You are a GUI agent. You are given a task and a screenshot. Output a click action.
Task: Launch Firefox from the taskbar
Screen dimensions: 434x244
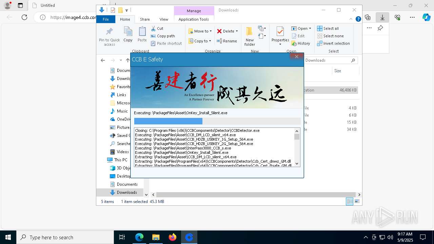[x=173, y=237]
